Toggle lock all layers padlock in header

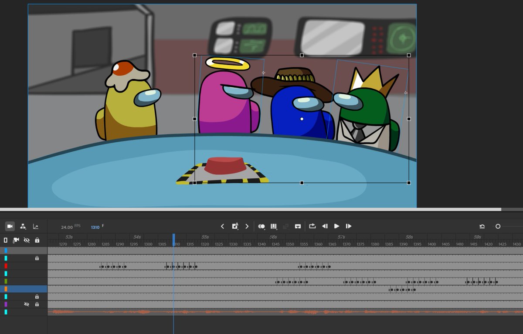click(x=37, y=240)
